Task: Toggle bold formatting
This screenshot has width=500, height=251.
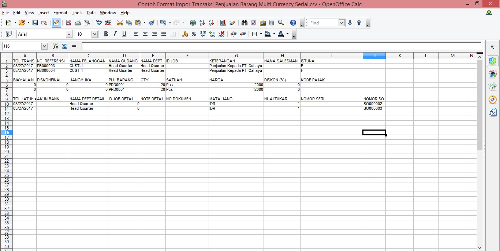Action: (106, 34)
